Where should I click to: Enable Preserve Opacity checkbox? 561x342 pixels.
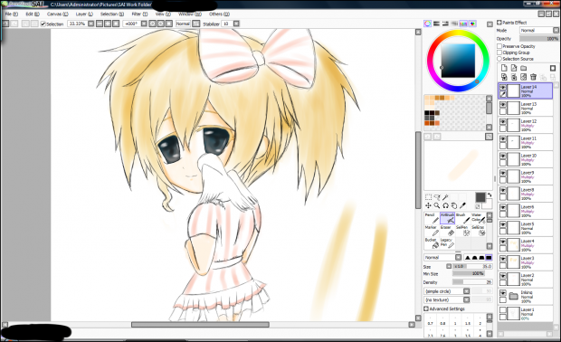pos(499,46)
